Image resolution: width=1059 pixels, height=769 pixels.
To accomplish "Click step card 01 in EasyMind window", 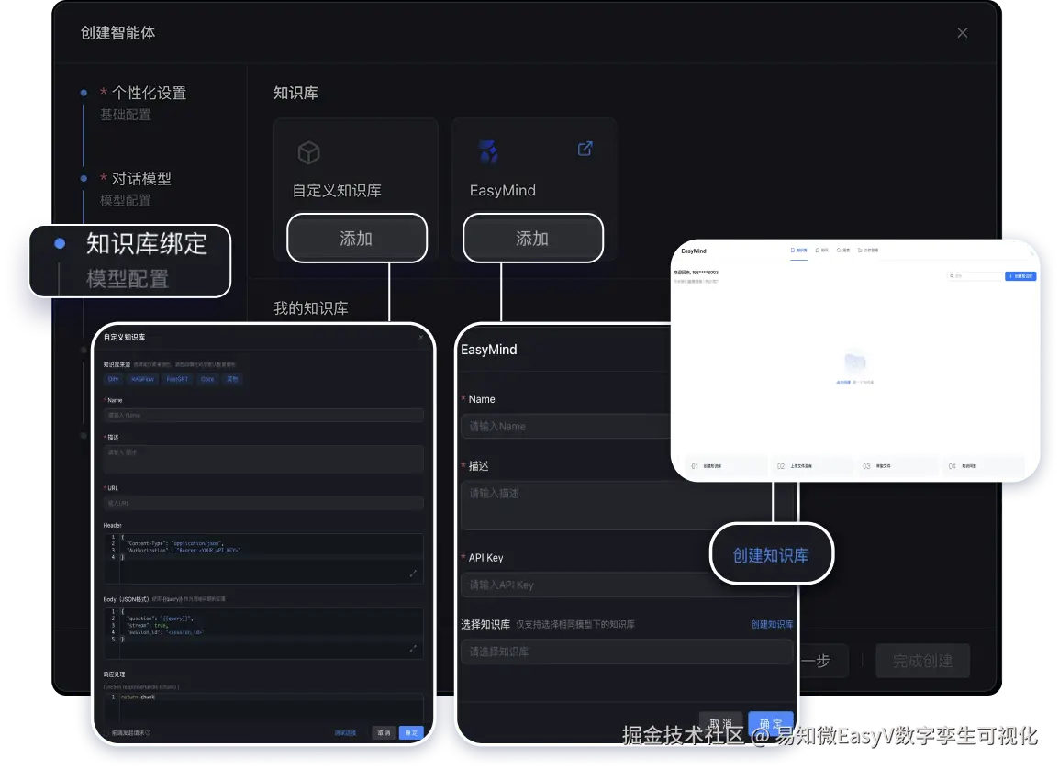I will pos(727,466).
